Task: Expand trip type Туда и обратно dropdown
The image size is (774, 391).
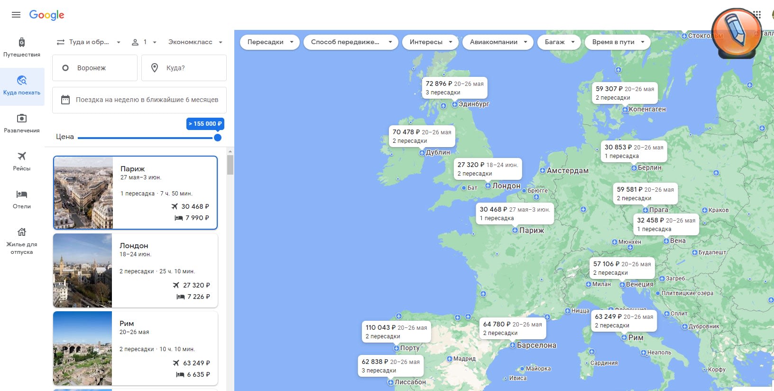Action: (89, 42)
